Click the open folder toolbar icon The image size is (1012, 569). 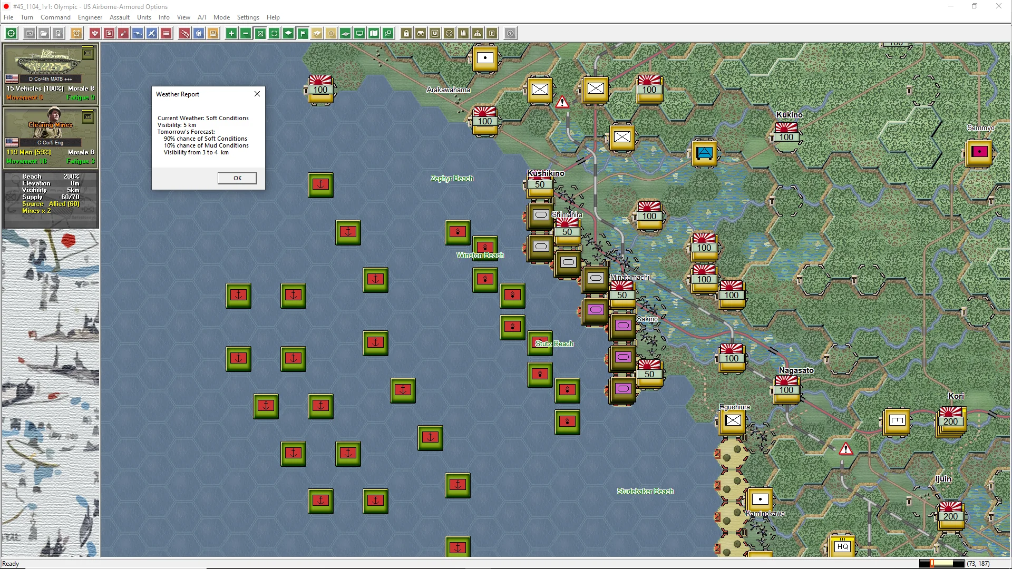[44, 34]
